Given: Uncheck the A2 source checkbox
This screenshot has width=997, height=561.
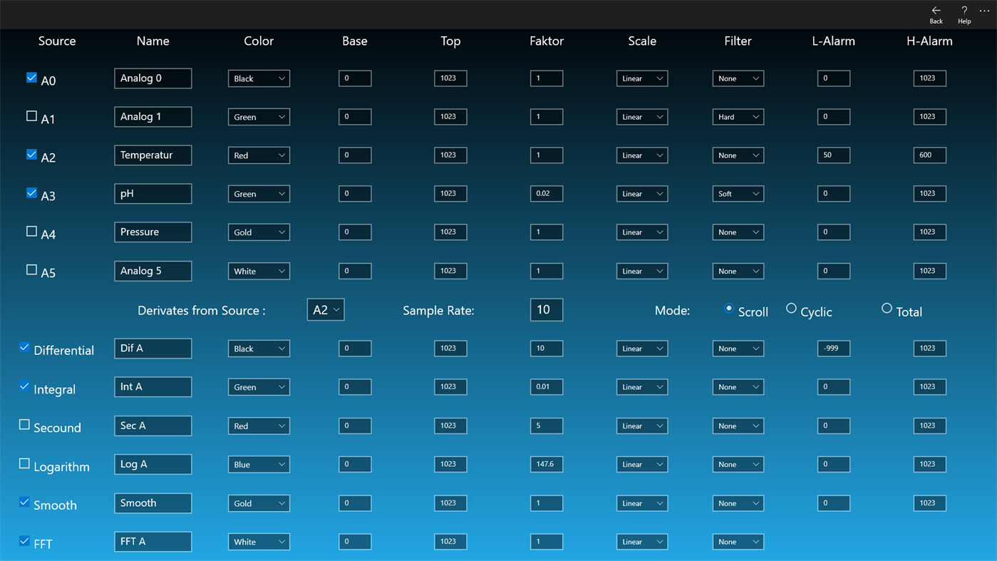Looking at the screenshot, I should click(31, 155).
